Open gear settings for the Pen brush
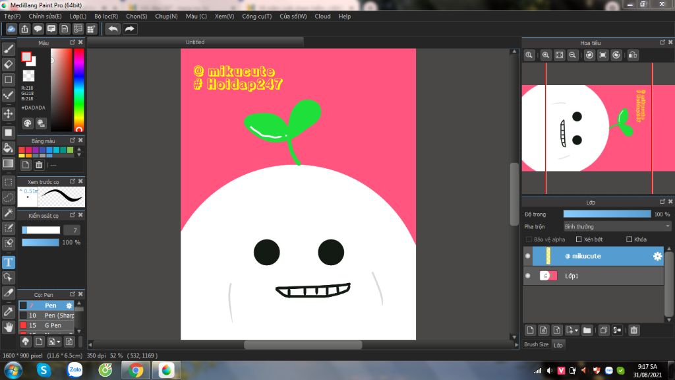Image resolution: width=675 pixels, height=380 pixels. click(x=69, y=305)
